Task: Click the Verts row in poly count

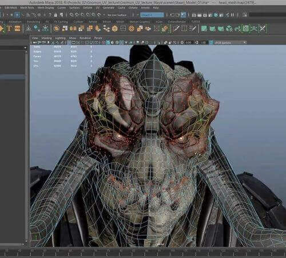Action: [x=63, y=47]
